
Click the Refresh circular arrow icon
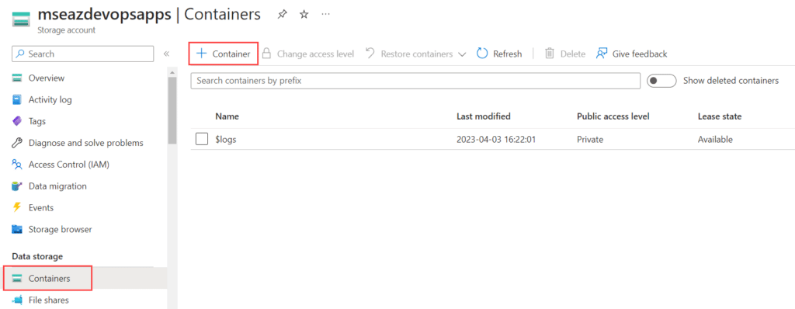coord(482,54)
